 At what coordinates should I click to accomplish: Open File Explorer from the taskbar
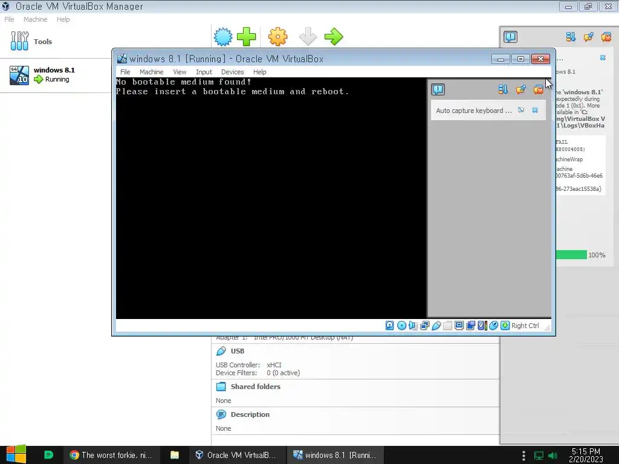pos(175,455)
